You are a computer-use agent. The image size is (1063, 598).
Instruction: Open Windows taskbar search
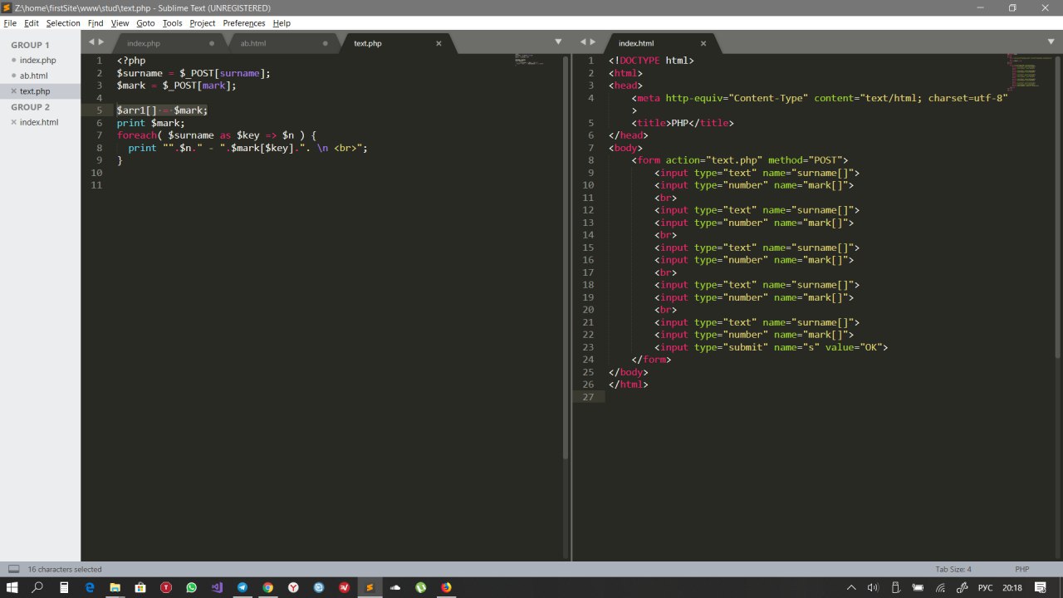pos(38,587)
